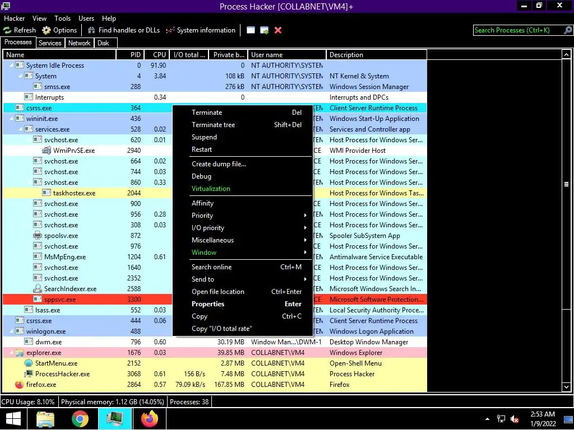Sort by the Name column header
The height and width of the screenshot is (430, 574).
(x=59, y=55)
